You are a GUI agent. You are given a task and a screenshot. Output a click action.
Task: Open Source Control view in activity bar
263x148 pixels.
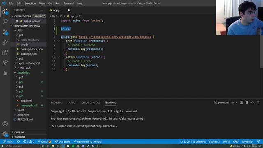(5, 32)
